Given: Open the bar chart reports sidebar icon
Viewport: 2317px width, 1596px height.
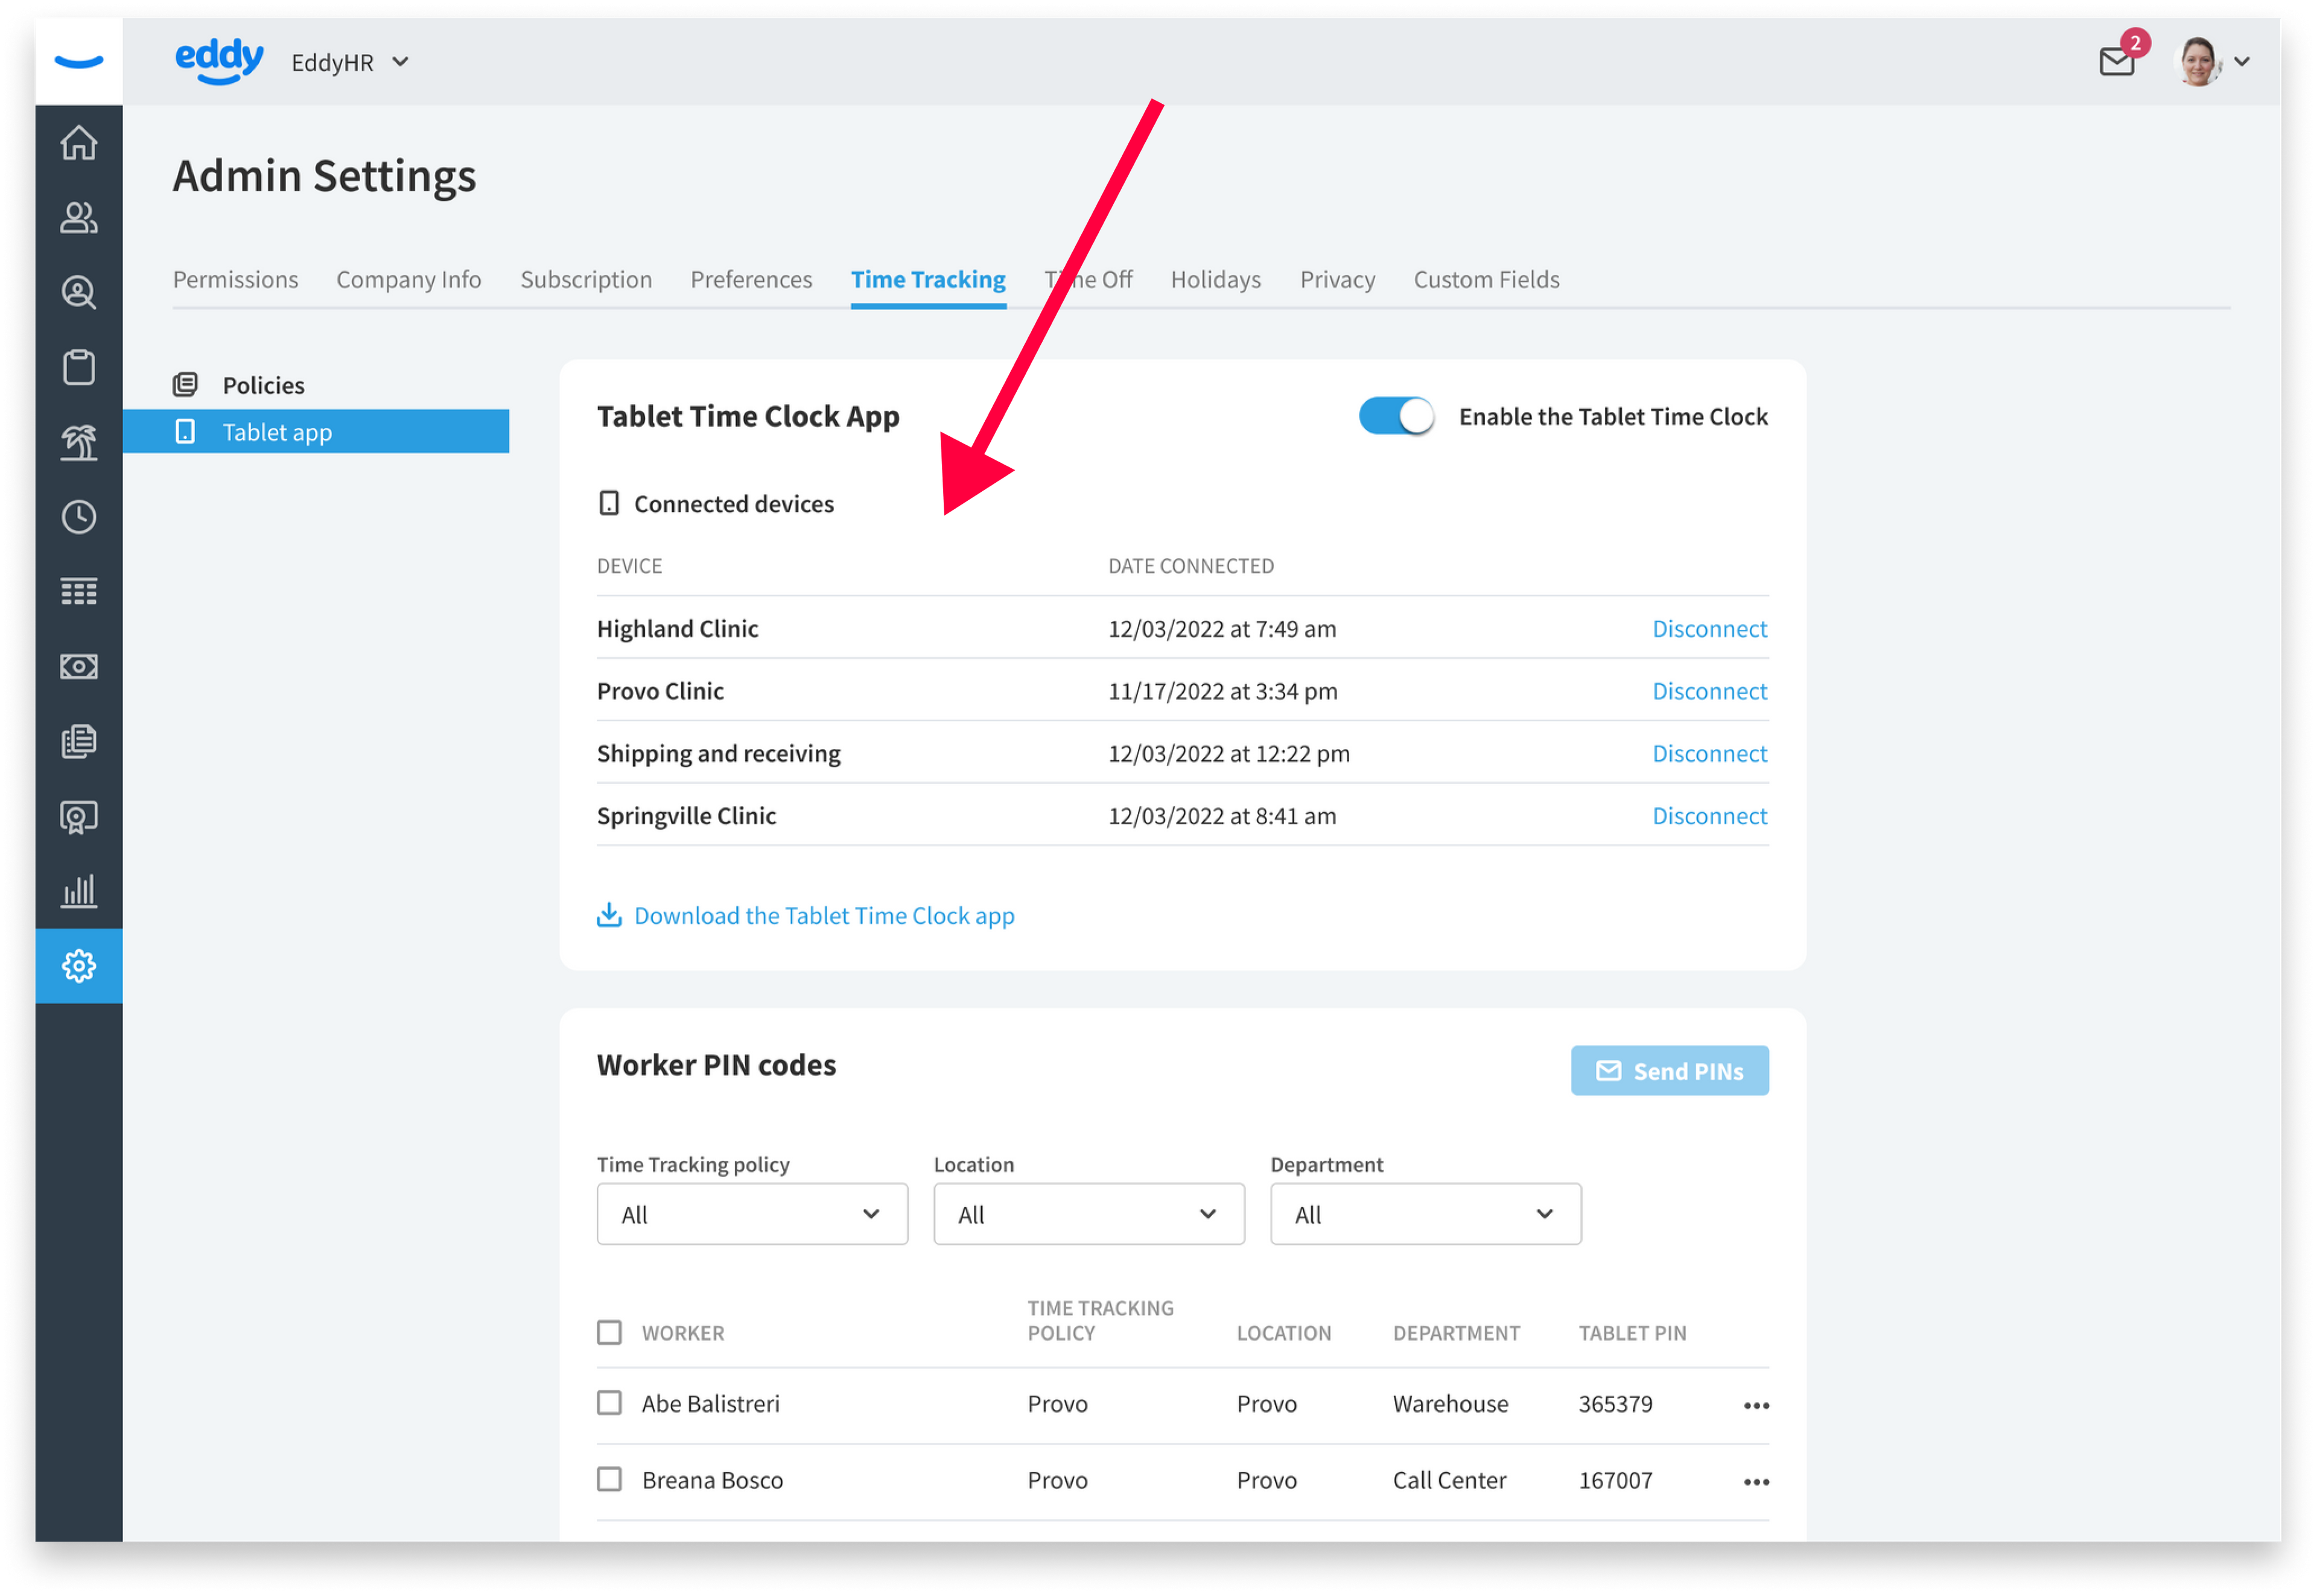Looking at the screenshot, I should point(79,891).
